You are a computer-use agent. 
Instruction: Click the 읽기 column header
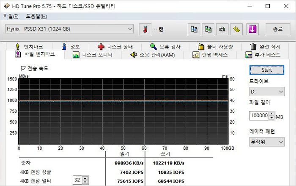pyautogui.click(x=125, y=154)
